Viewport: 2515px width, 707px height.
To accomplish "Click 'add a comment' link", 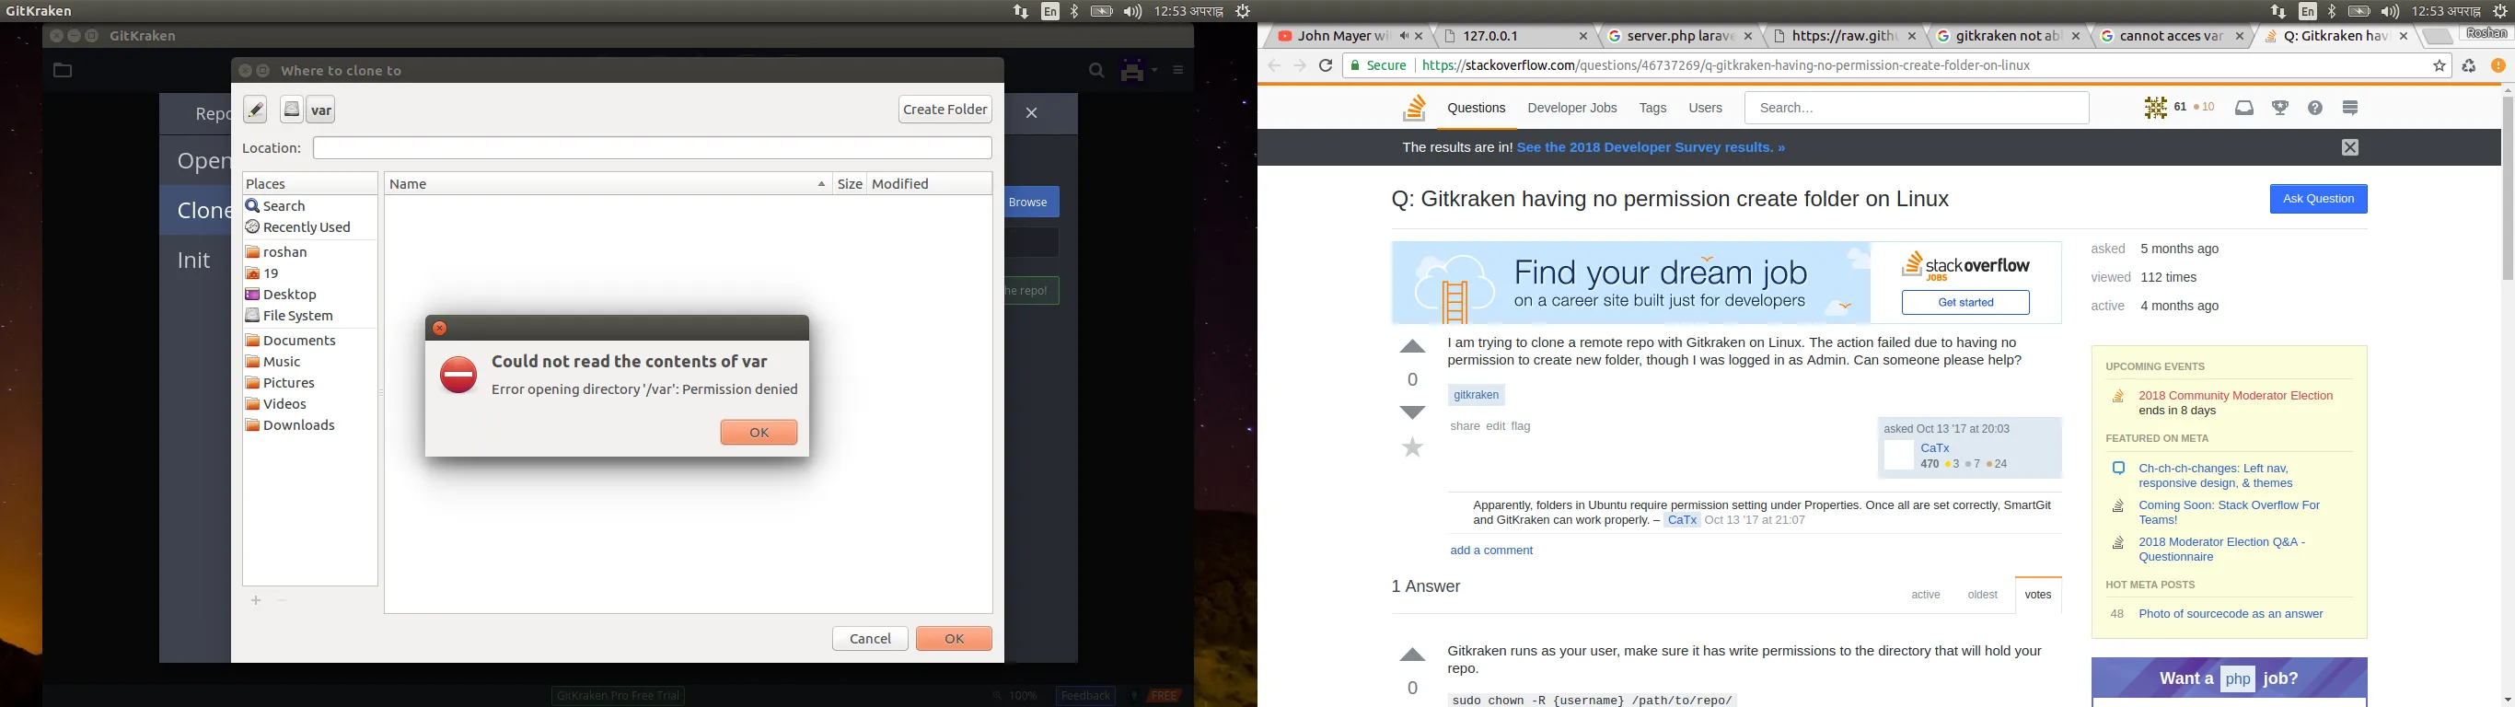I will (x=1490, y=551).
